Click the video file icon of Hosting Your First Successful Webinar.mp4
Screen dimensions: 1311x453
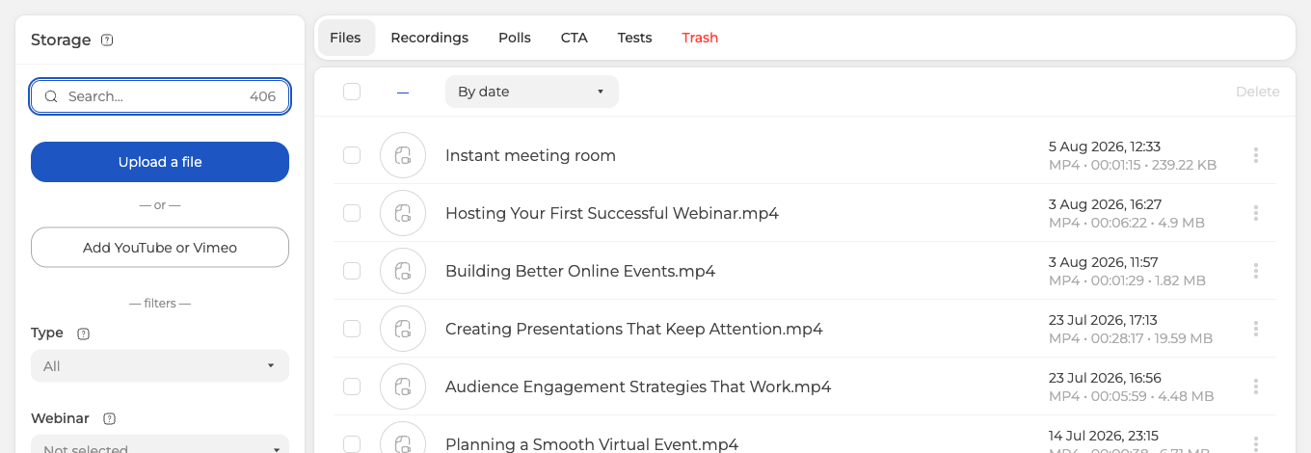click(x=403, y=213)
